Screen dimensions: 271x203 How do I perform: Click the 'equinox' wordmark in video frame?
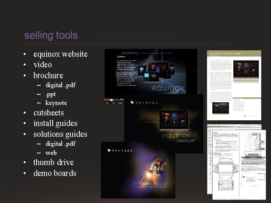tap(168, 88)
